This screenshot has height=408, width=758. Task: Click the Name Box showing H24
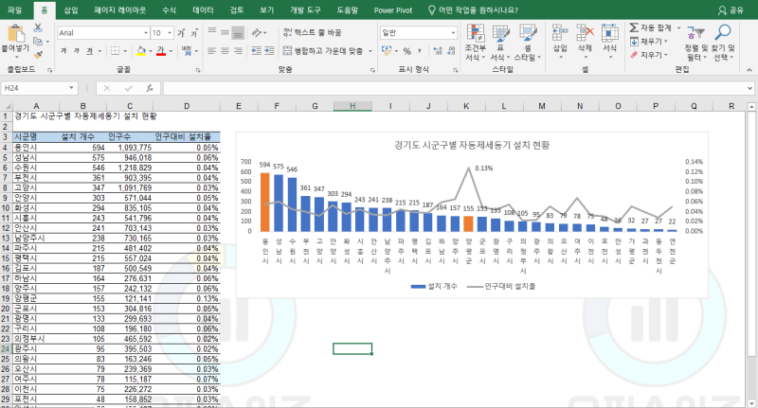tap(39, 88)
